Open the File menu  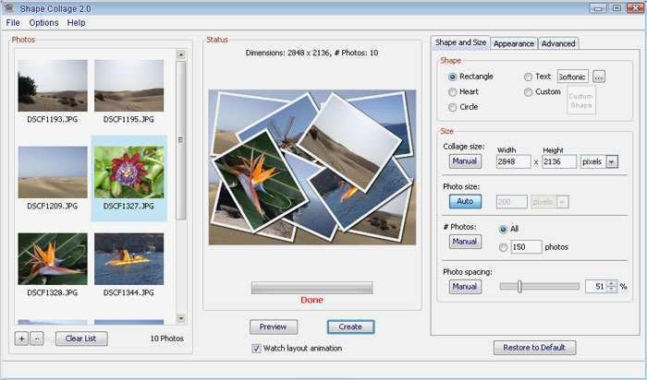click(13, 23)
